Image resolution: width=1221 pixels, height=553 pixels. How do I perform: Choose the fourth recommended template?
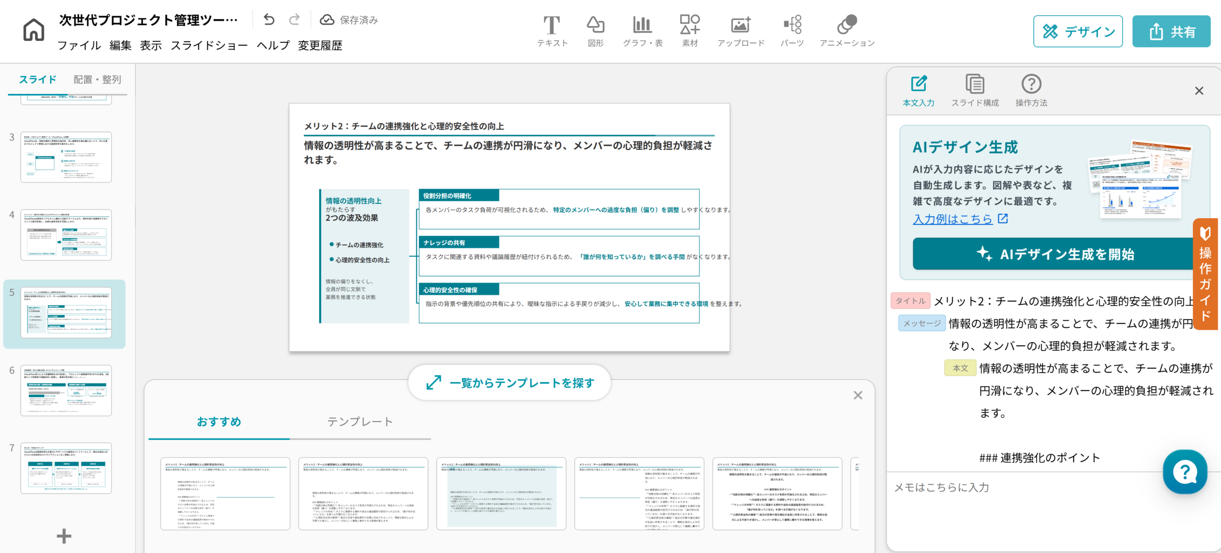tap(639, 494)
